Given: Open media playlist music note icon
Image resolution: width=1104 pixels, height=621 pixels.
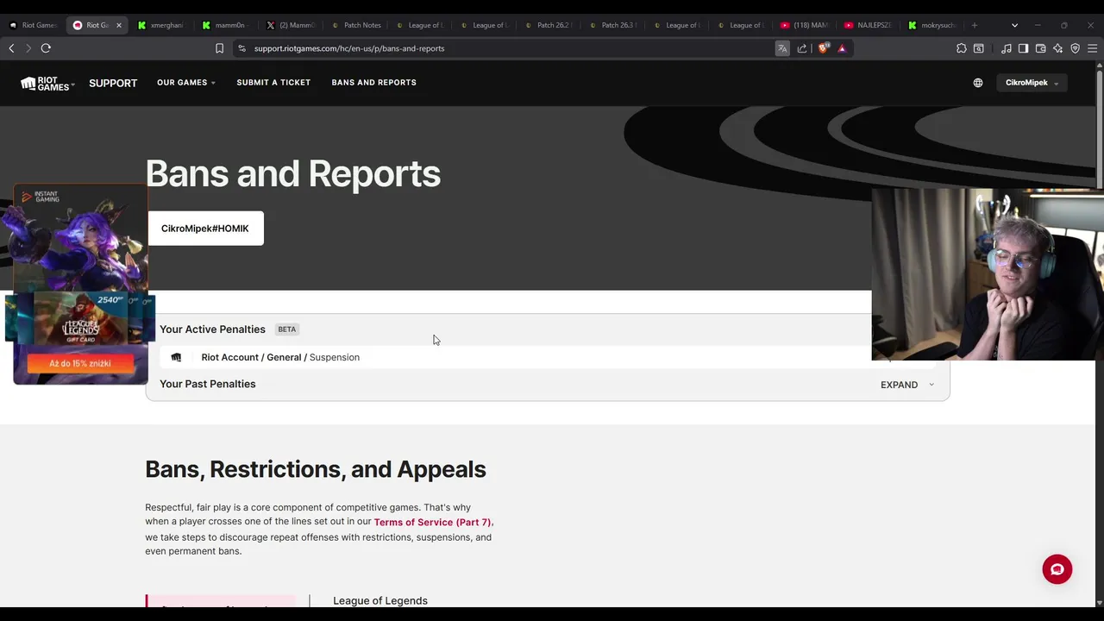Looking at the screenshot, I should pyautogui.click(x=1006, y=48).
